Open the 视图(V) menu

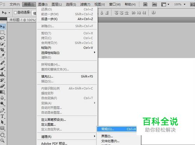(x=99, y=5)
